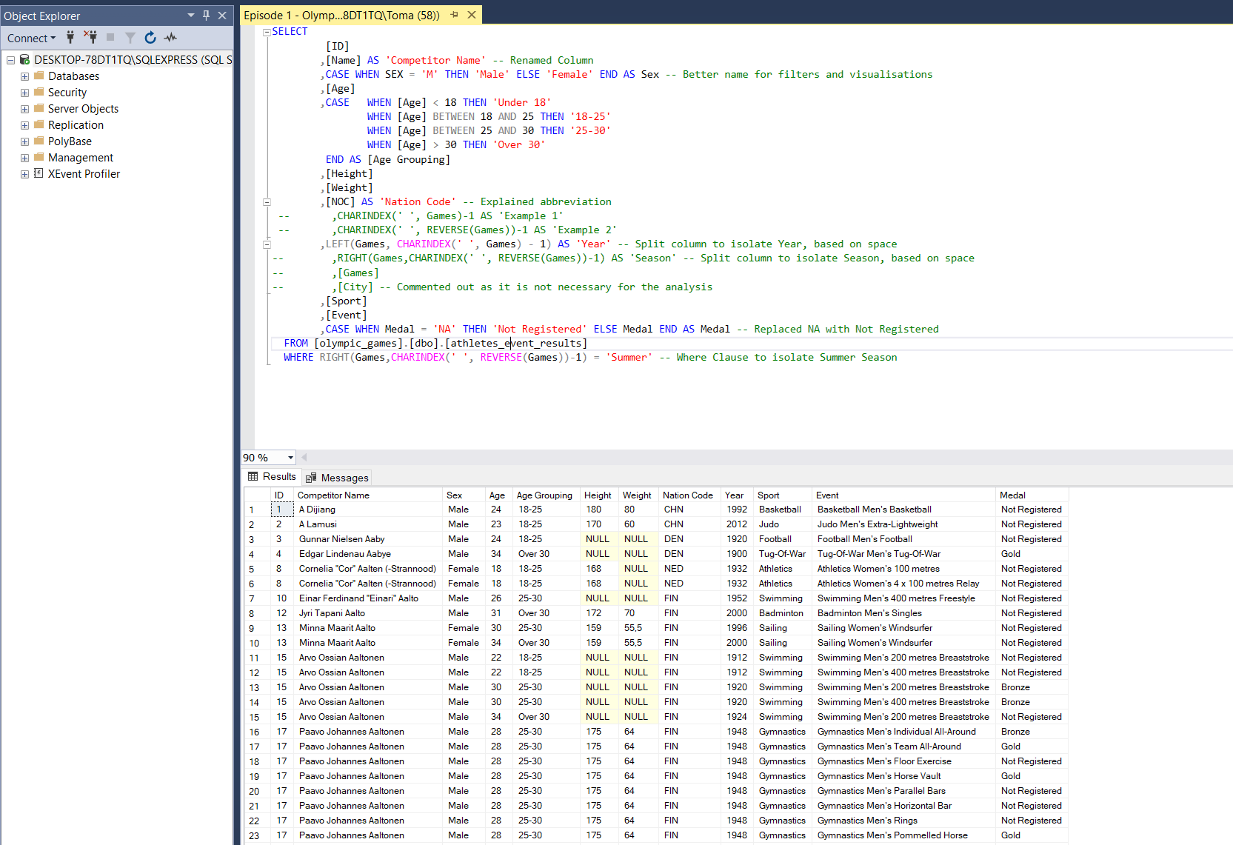This screenshot has height=845, width=1233.
Task: Click the Messages tab icon
Action: pos(312,478)
